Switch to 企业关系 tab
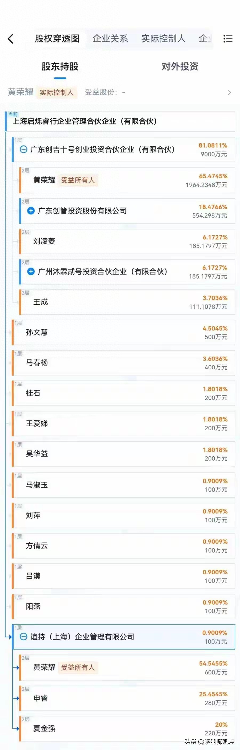The image size is (240, 750). pos(110,38)
